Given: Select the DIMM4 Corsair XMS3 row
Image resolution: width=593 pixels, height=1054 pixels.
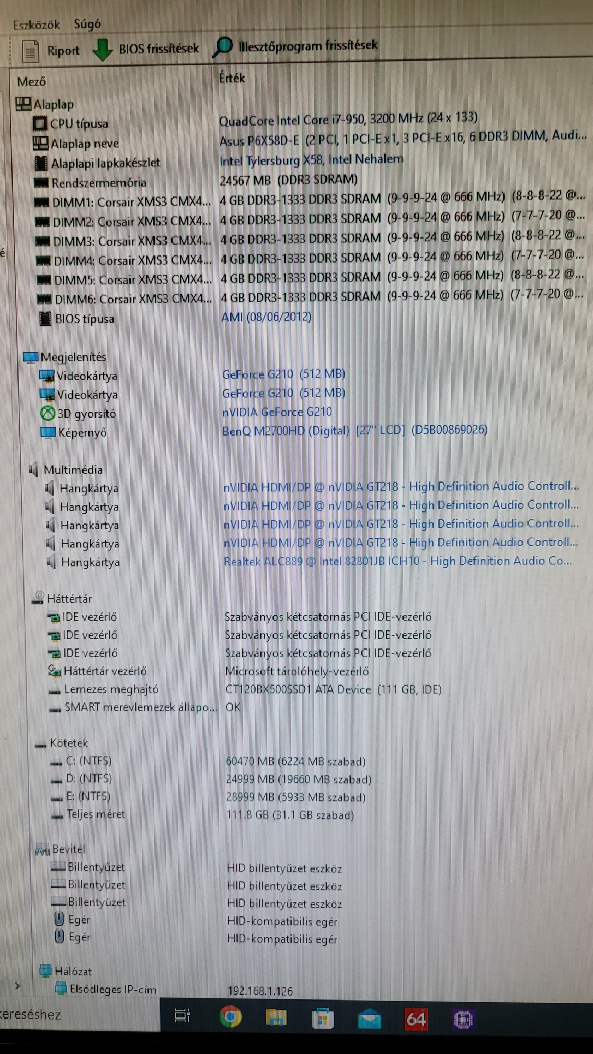Looking at the screenshot, I should pyautogui.click(x=311, y=258).
